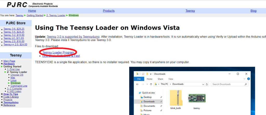
Task: Go to Teensy in top navigation bar
Action: [190, 11]
